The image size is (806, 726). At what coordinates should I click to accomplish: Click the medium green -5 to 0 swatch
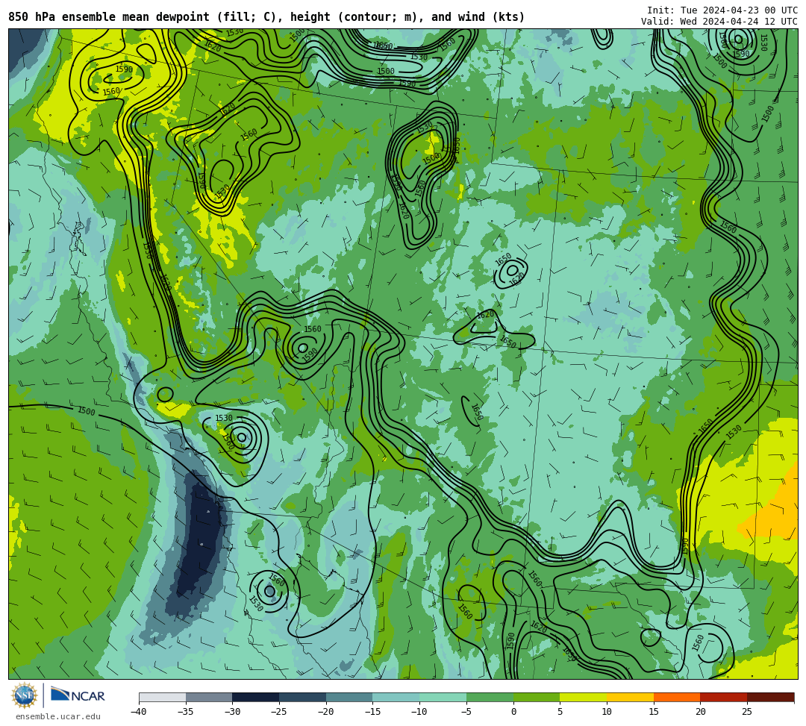[x=490, y=697]
